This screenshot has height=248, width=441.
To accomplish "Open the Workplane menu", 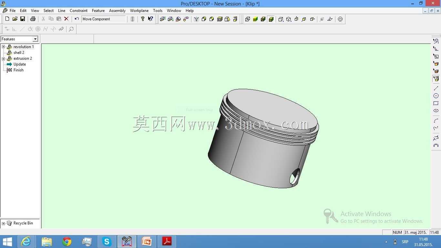I will point(139,11).
